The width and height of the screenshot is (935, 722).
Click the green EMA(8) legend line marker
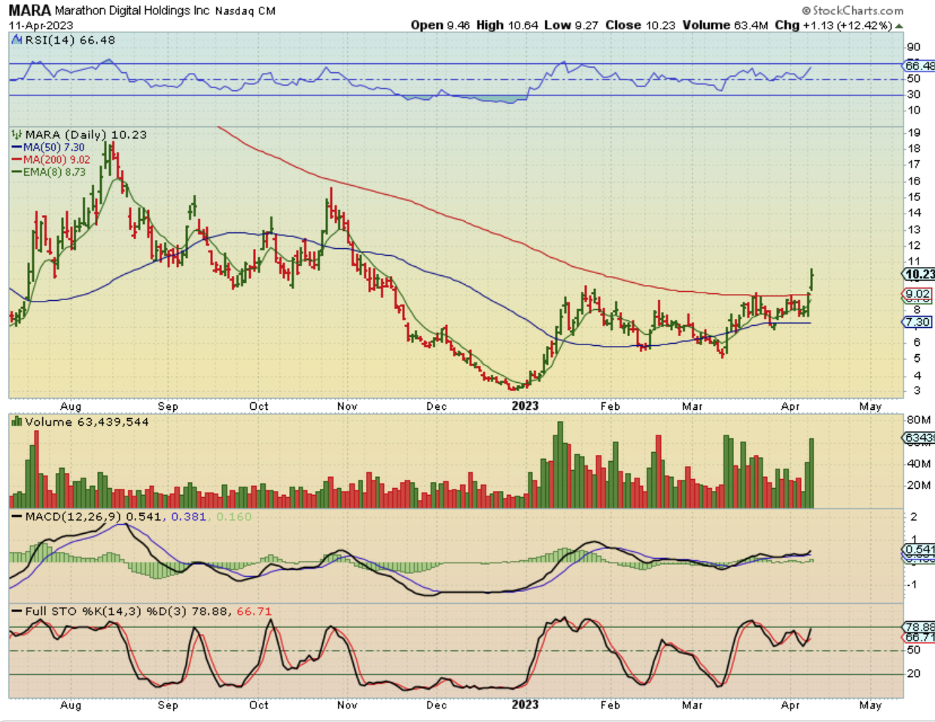(17, 171)
